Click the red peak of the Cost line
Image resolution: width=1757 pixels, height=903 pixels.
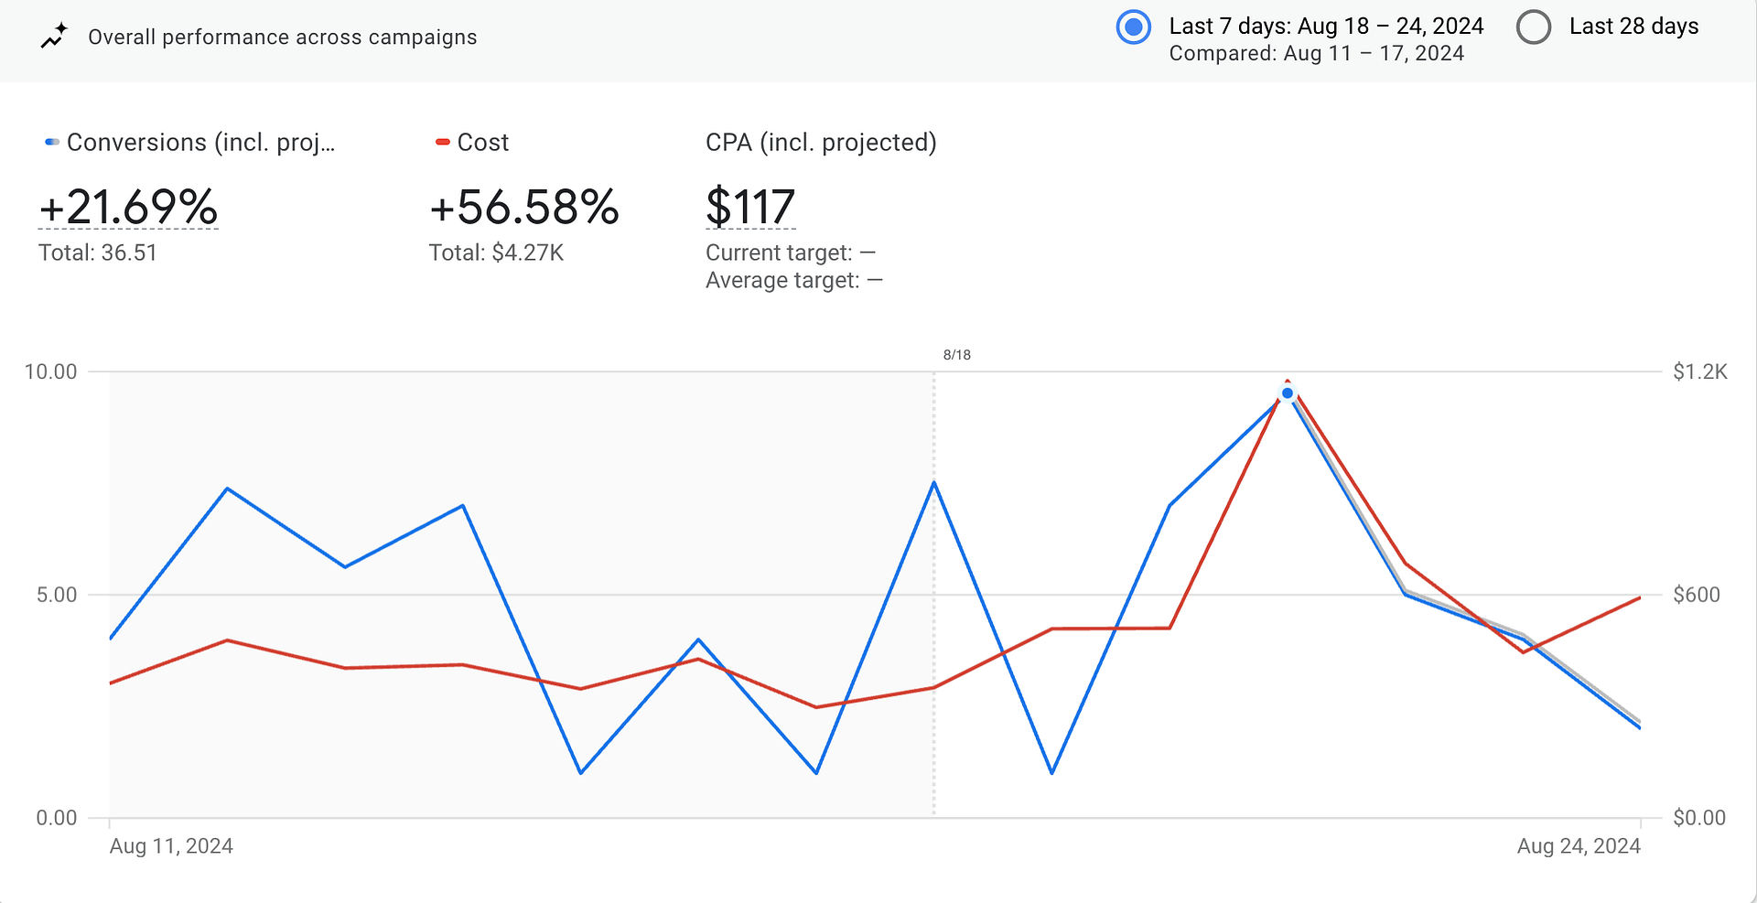point(1288,380)
